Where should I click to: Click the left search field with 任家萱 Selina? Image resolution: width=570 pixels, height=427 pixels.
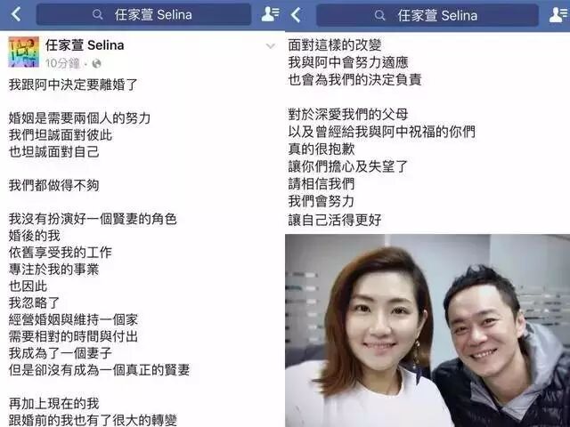(x=143, y=14)
